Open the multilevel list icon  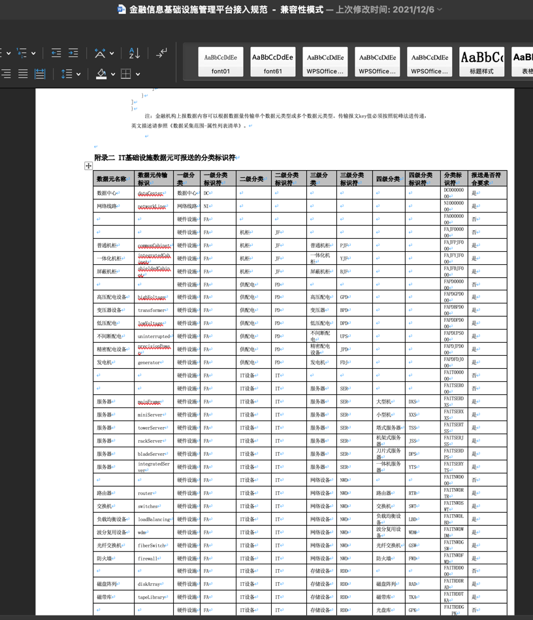click(22, 52)
